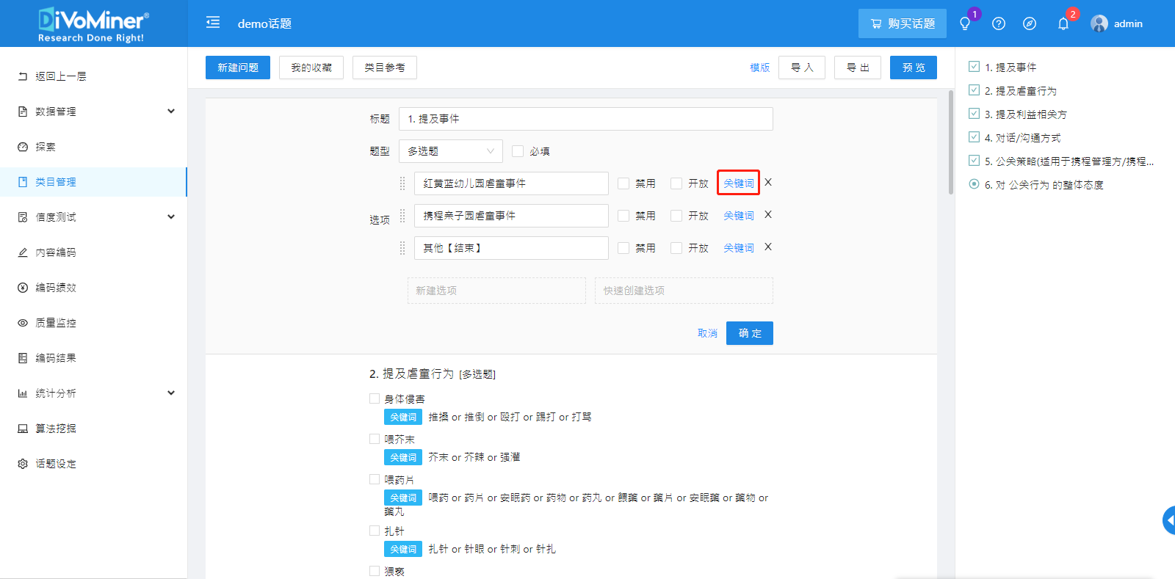Click the help question mark icon
Image resolution: width=1175 pixels, height=579 pixels.
point(998,23)
